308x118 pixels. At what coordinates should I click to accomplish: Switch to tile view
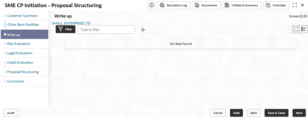(296, 29)
